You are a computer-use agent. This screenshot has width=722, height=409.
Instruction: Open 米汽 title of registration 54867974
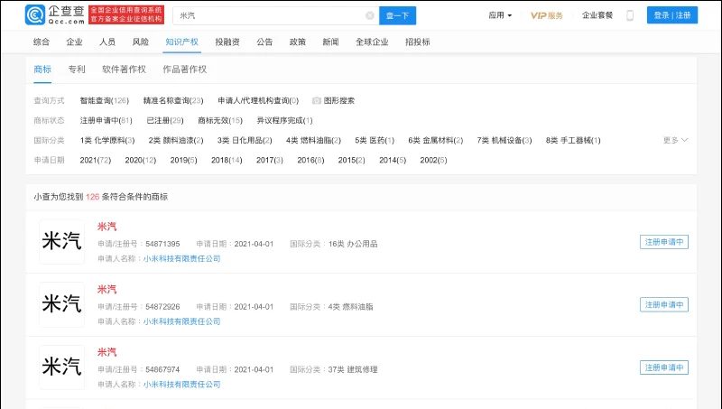coord(106,352)
